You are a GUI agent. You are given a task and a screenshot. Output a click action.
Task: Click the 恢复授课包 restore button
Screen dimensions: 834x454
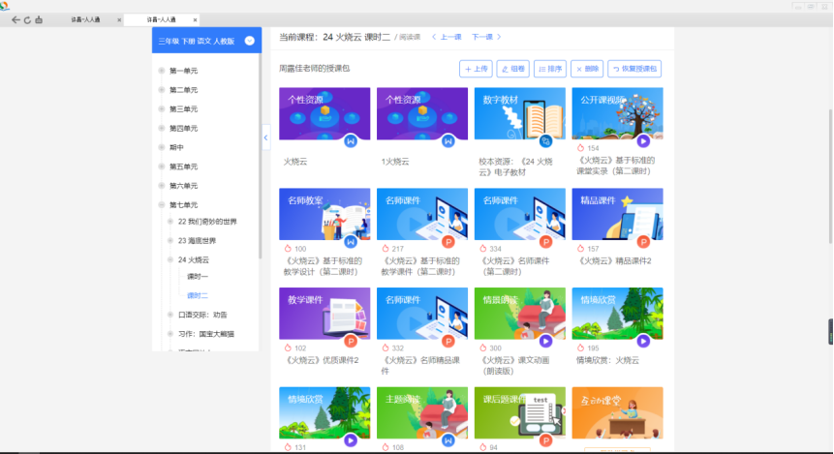(634, 69)
